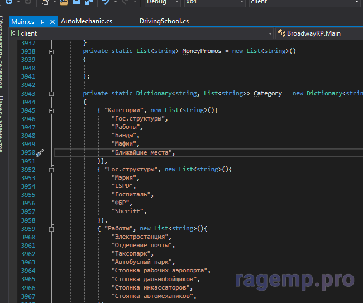This screenshot has width=363, height=303.
Task: Collapse the "Работы" list block at line 3959
Action: tap(51, 229)
